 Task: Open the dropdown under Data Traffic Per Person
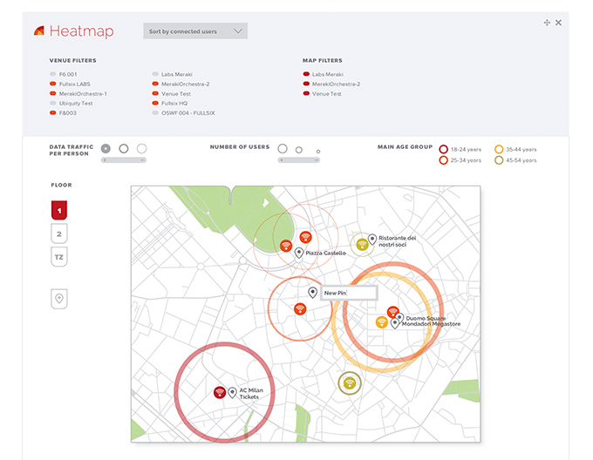[x=124, y=160]
